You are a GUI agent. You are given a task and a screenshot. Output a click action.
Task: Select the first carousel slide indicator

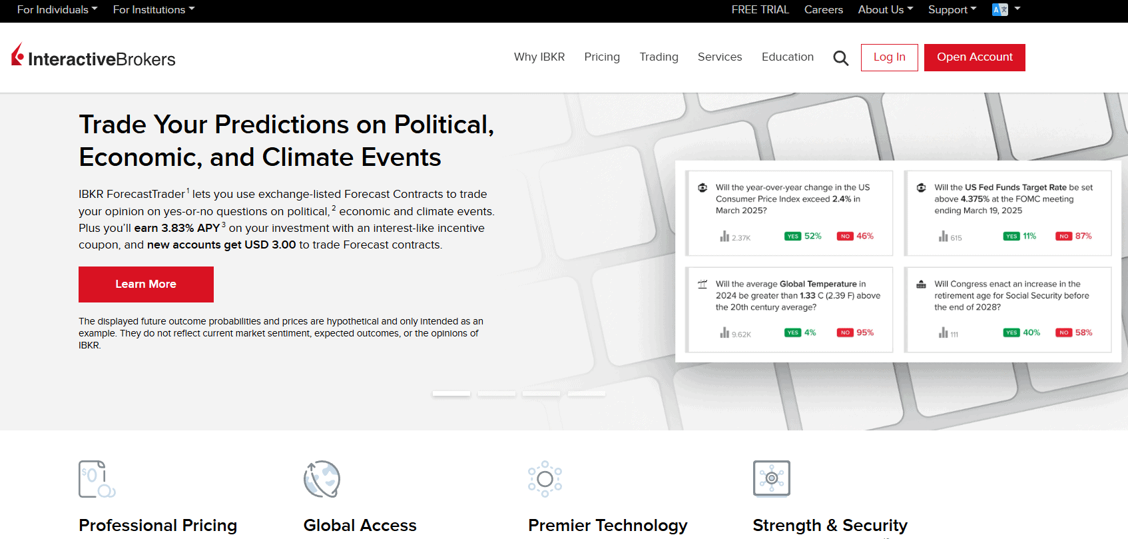[x=451, y=394]
